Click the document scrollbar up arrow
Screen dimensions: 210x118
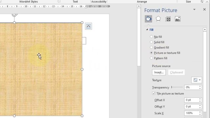(139, 6)
